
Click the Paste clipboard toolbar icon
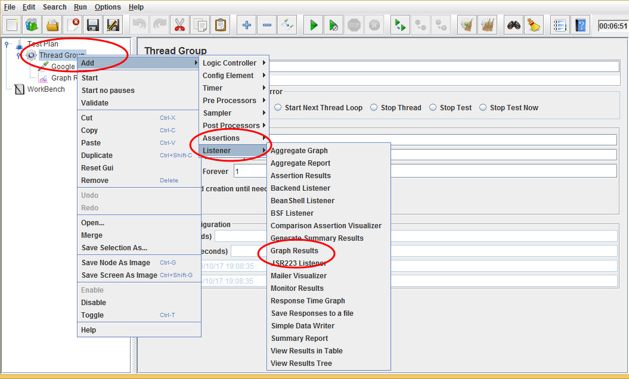pyautogui.click(x=221, y=25)
